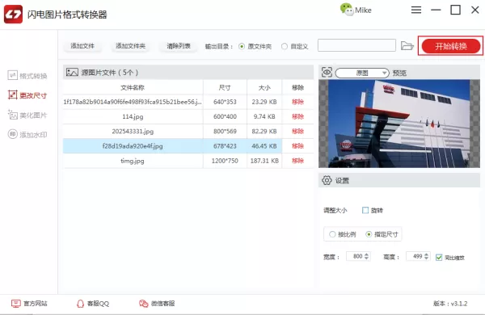Click the 尺寸 column header
This screenshot has width=485, height=315.
225,87
